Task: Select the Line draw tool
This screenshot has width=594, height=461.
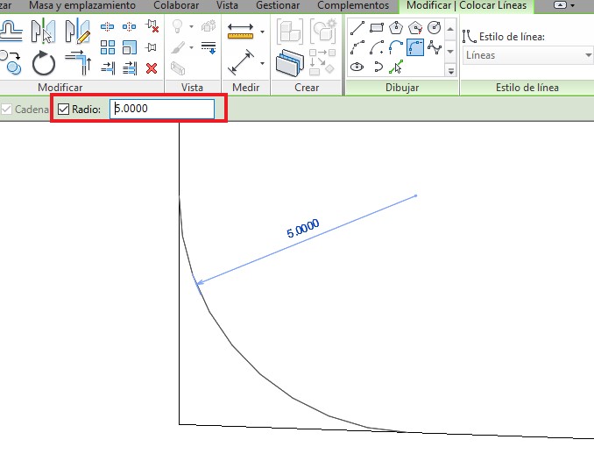Action: coord(357,28)
